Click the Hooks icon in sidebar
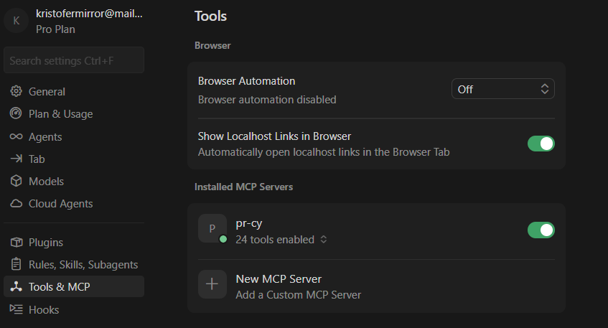This screenshot has width=608, height=328. (x=16, y=309)
